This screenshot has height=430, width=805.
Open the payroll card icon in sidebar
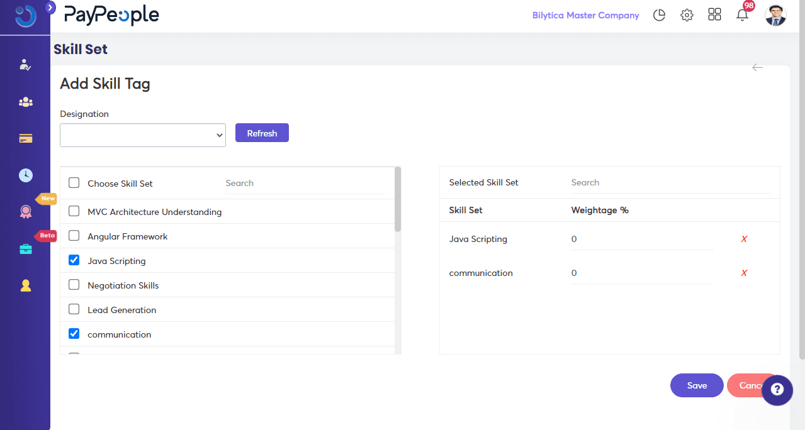[x=25, y=138]
